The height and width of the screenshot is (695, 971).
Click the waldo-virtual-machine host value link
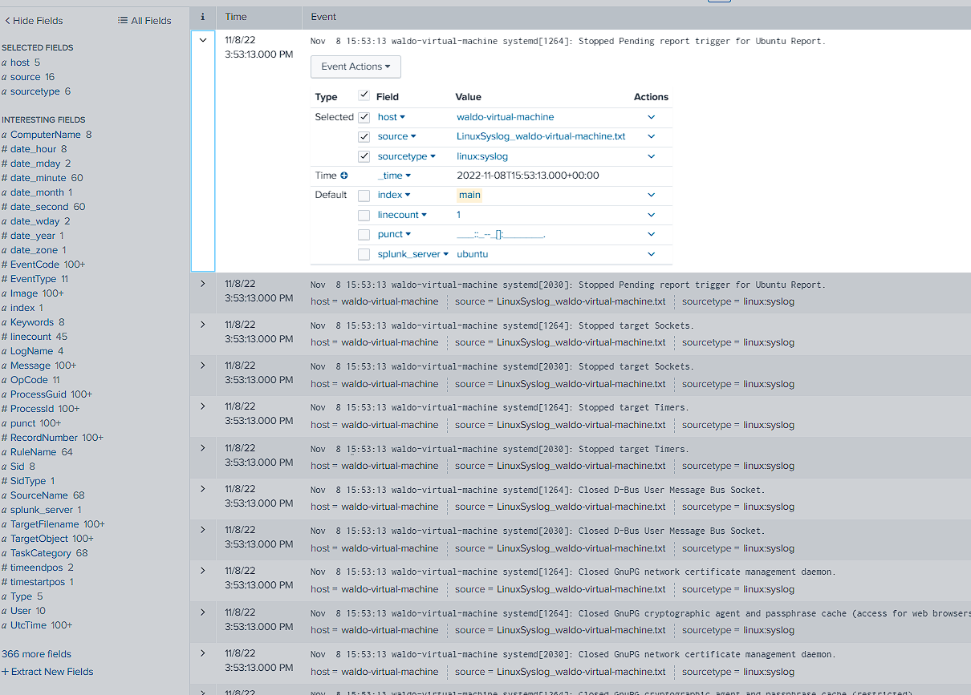point(505,117)
